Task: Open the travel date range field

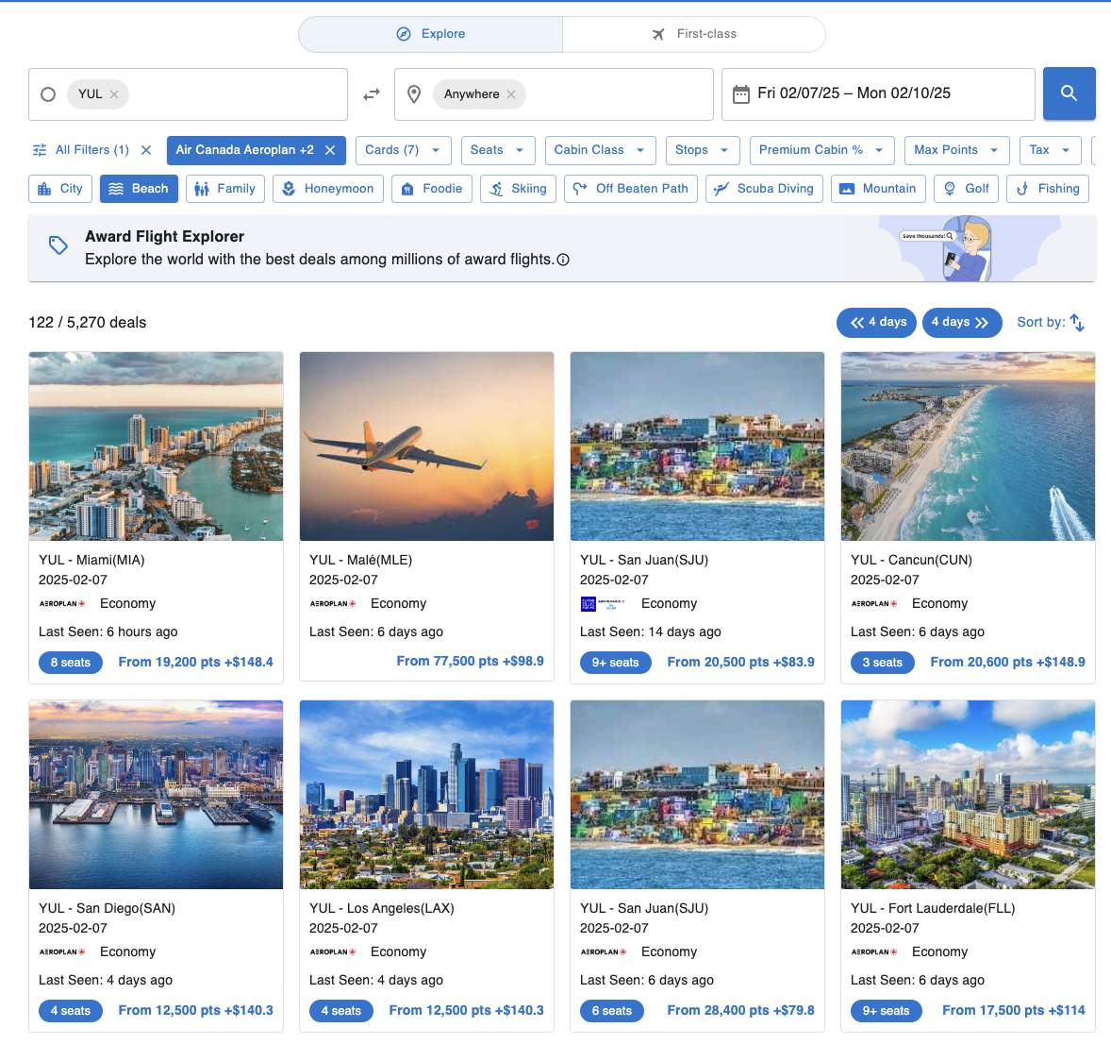Action: tap(879, 94)
